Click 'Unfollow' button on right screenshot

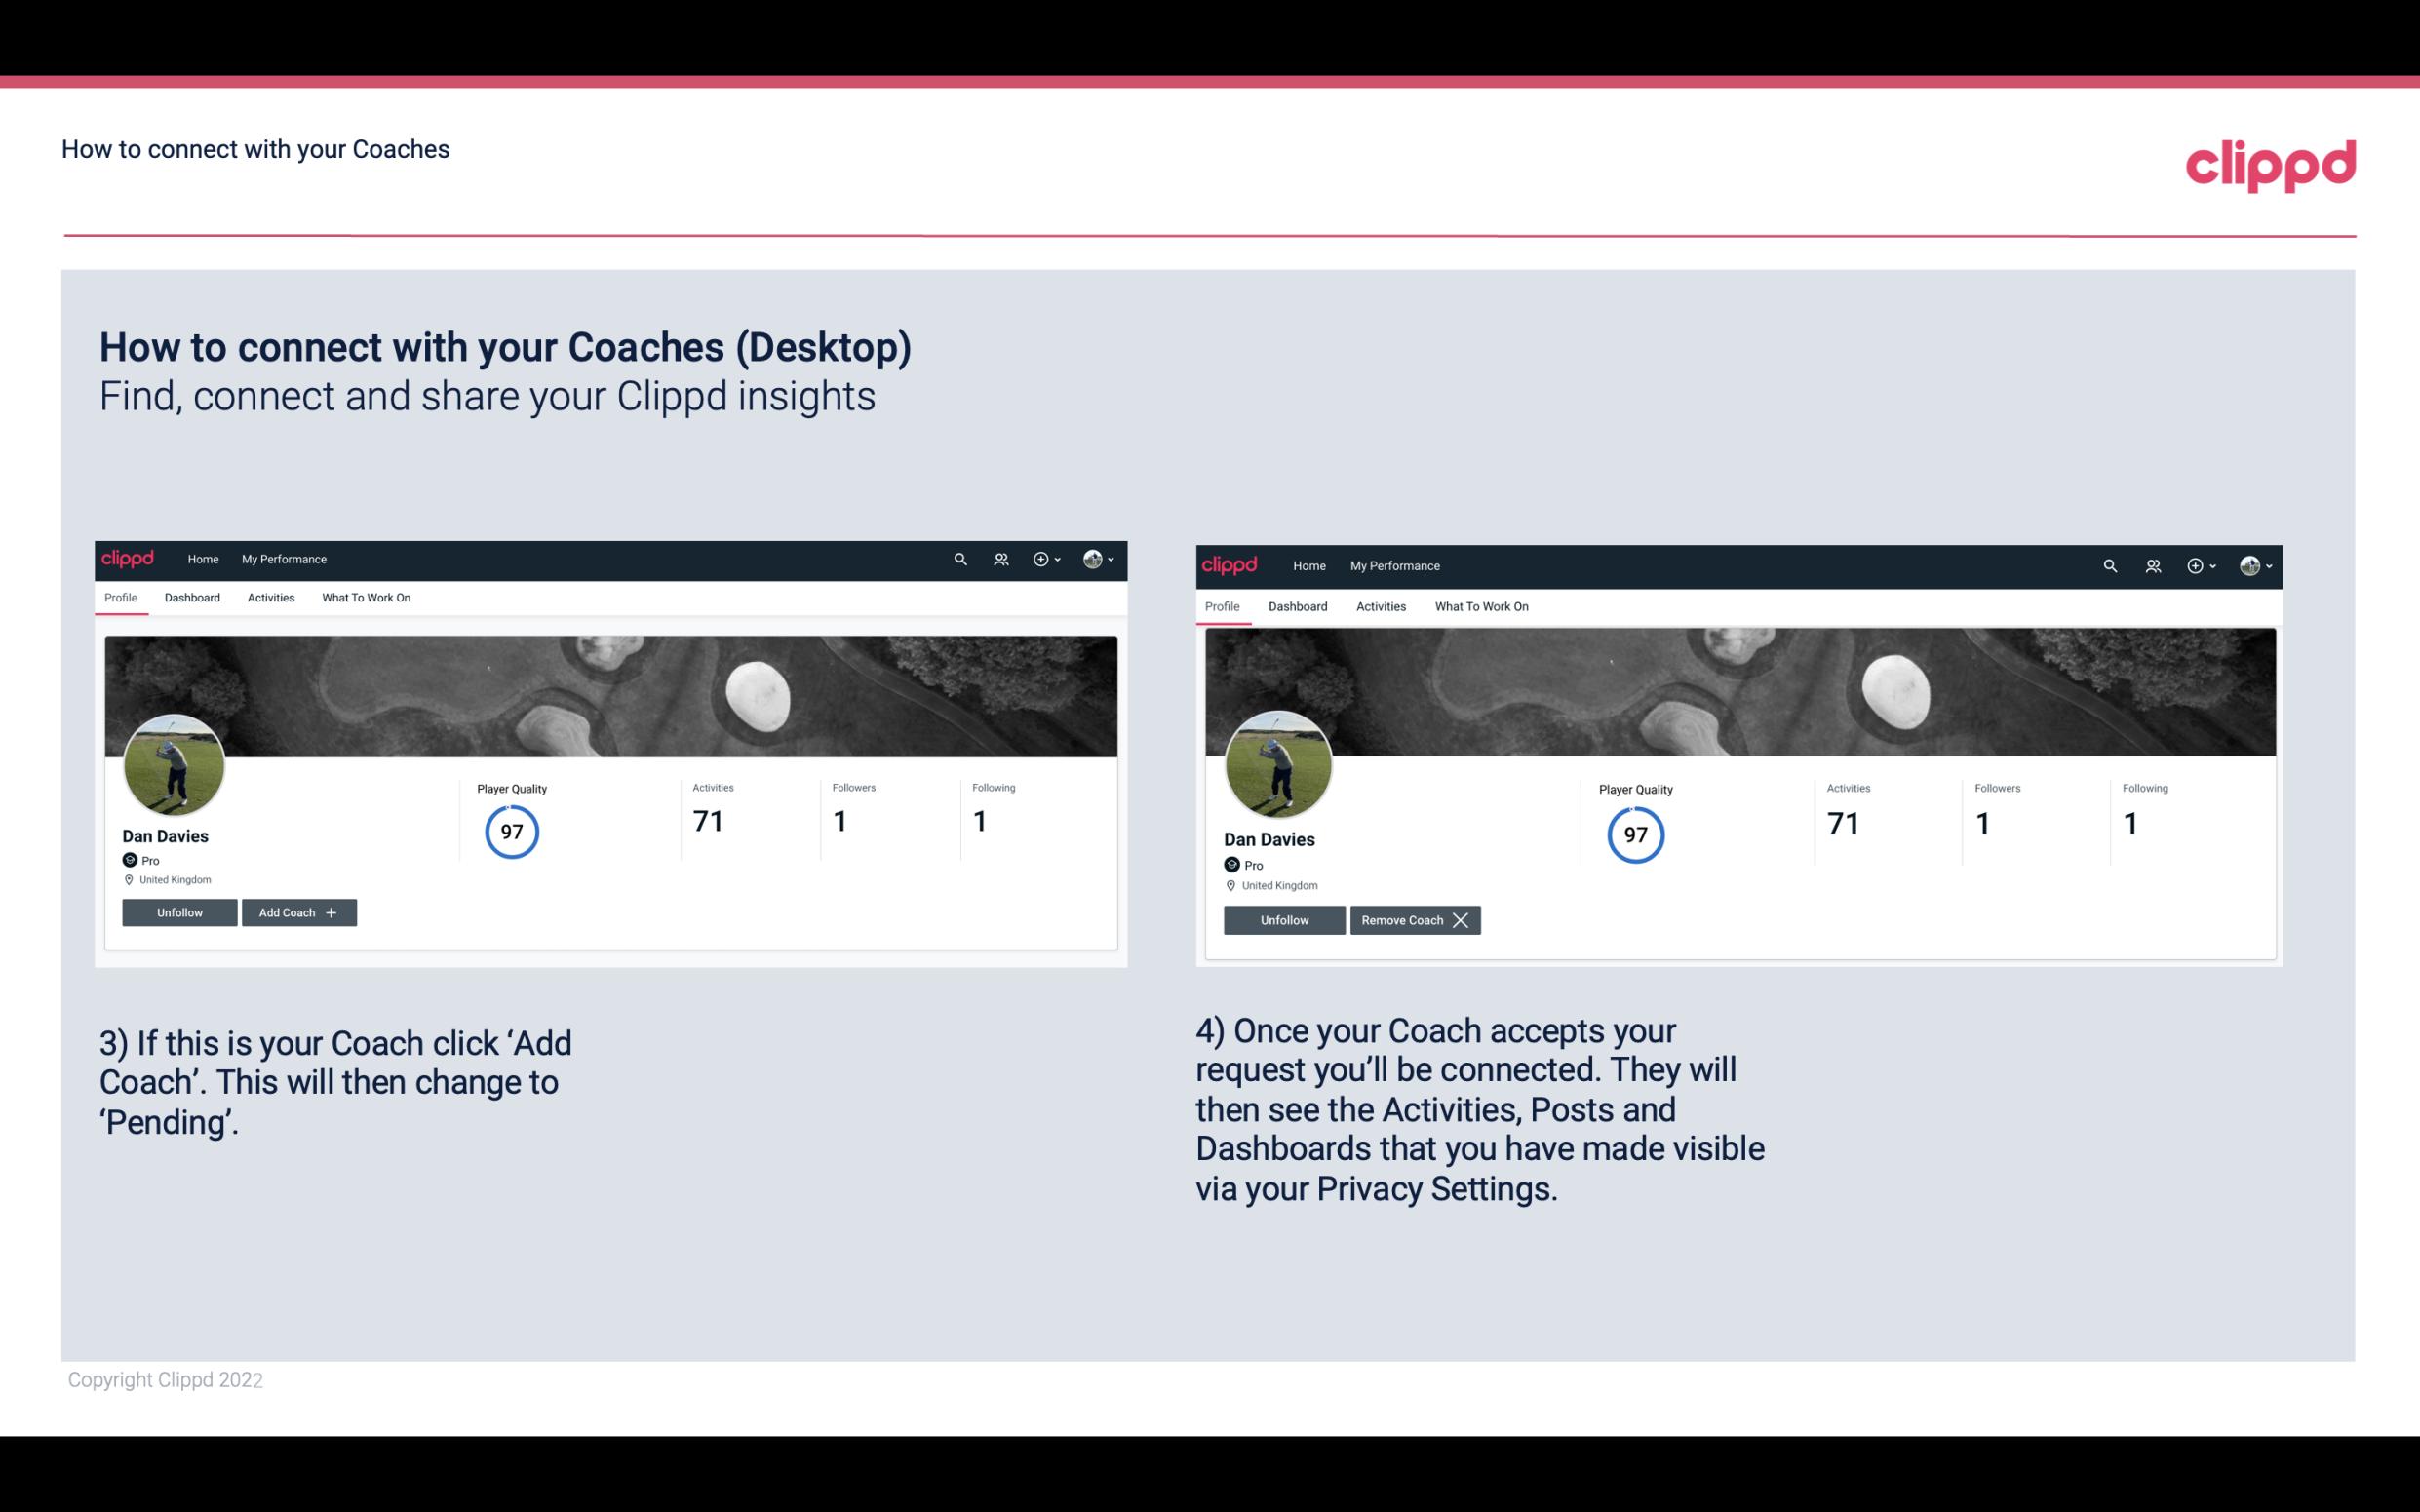click(1284, 919)
